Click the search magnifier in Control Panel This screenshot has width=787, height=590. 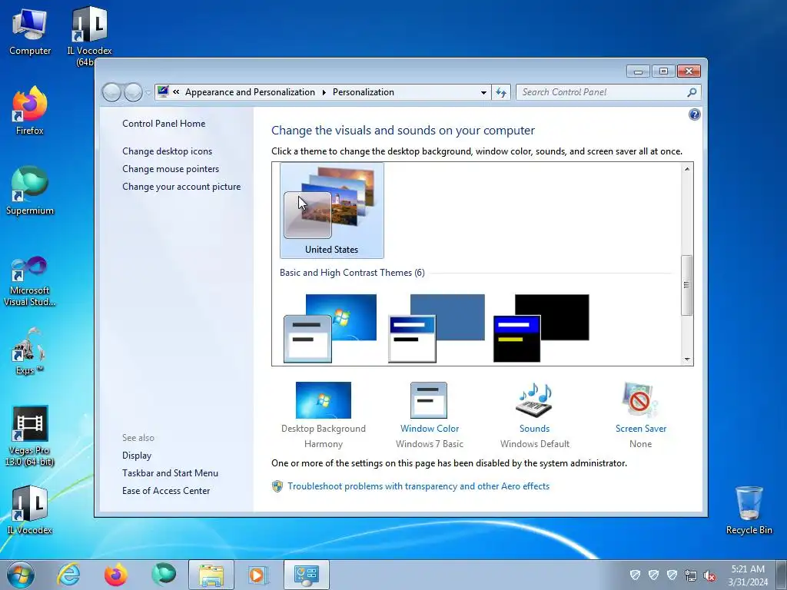pyautogui.click(x=692, y=92)
